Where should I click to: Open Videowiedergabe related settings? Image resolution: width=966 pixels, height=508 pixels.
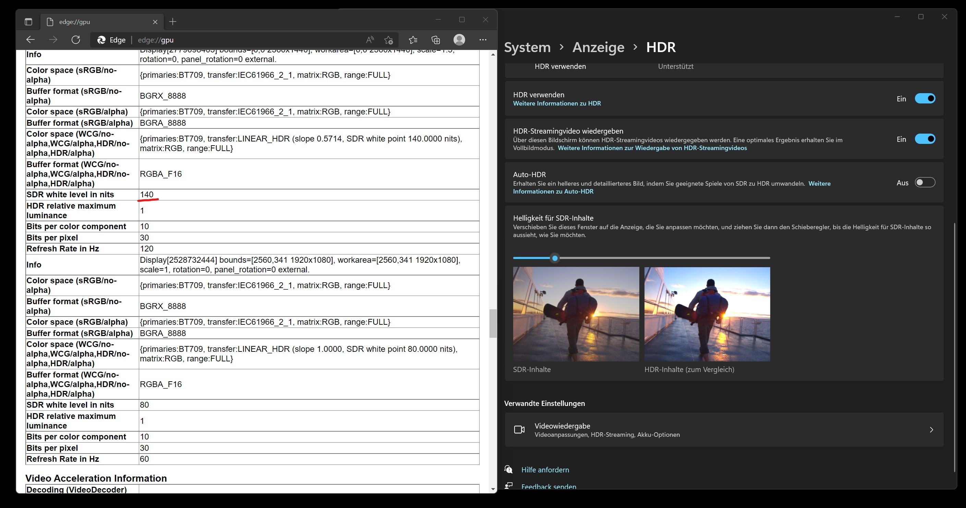coord(724,430)
